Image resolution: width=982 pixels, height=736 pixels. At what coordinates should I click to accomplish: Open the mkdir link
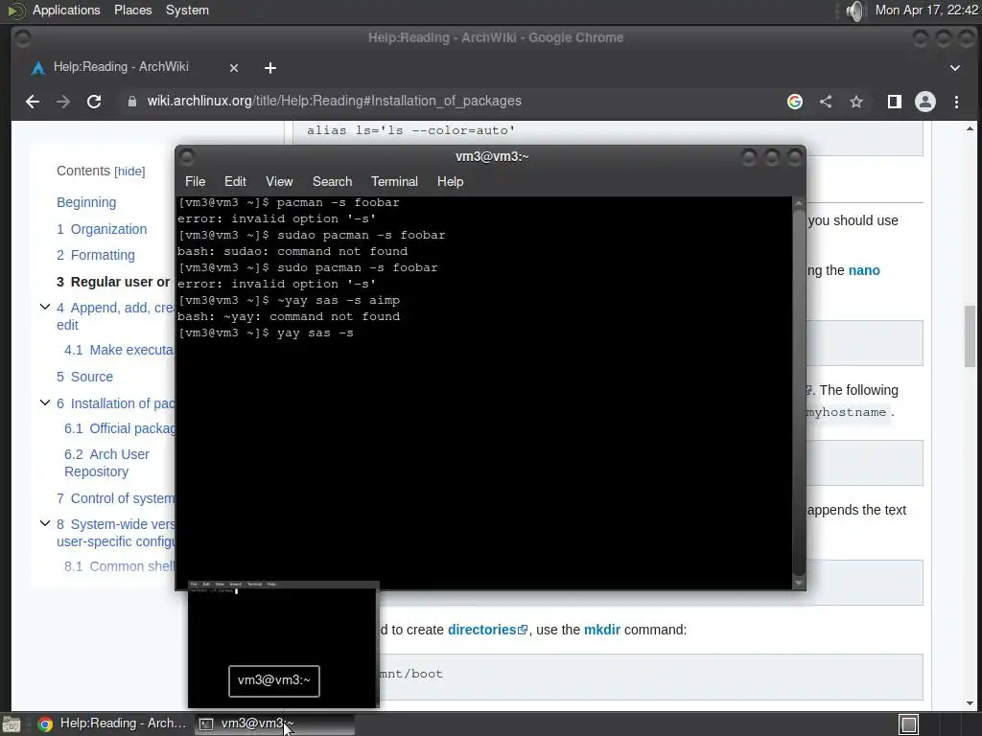point(602,630)
